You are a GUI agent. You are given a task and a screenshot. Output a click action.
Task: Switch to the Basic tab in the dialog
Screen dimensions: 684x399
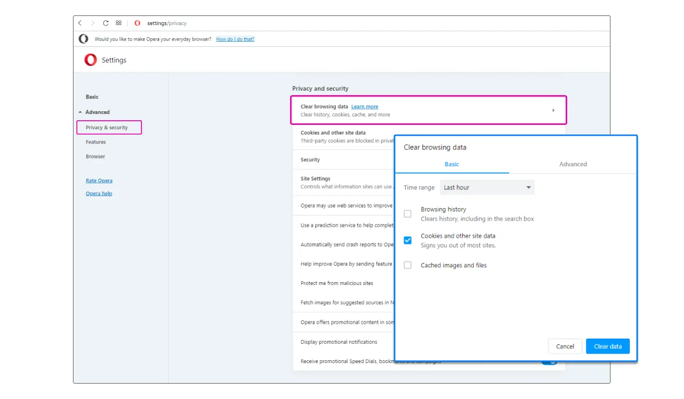pos(452,164)
